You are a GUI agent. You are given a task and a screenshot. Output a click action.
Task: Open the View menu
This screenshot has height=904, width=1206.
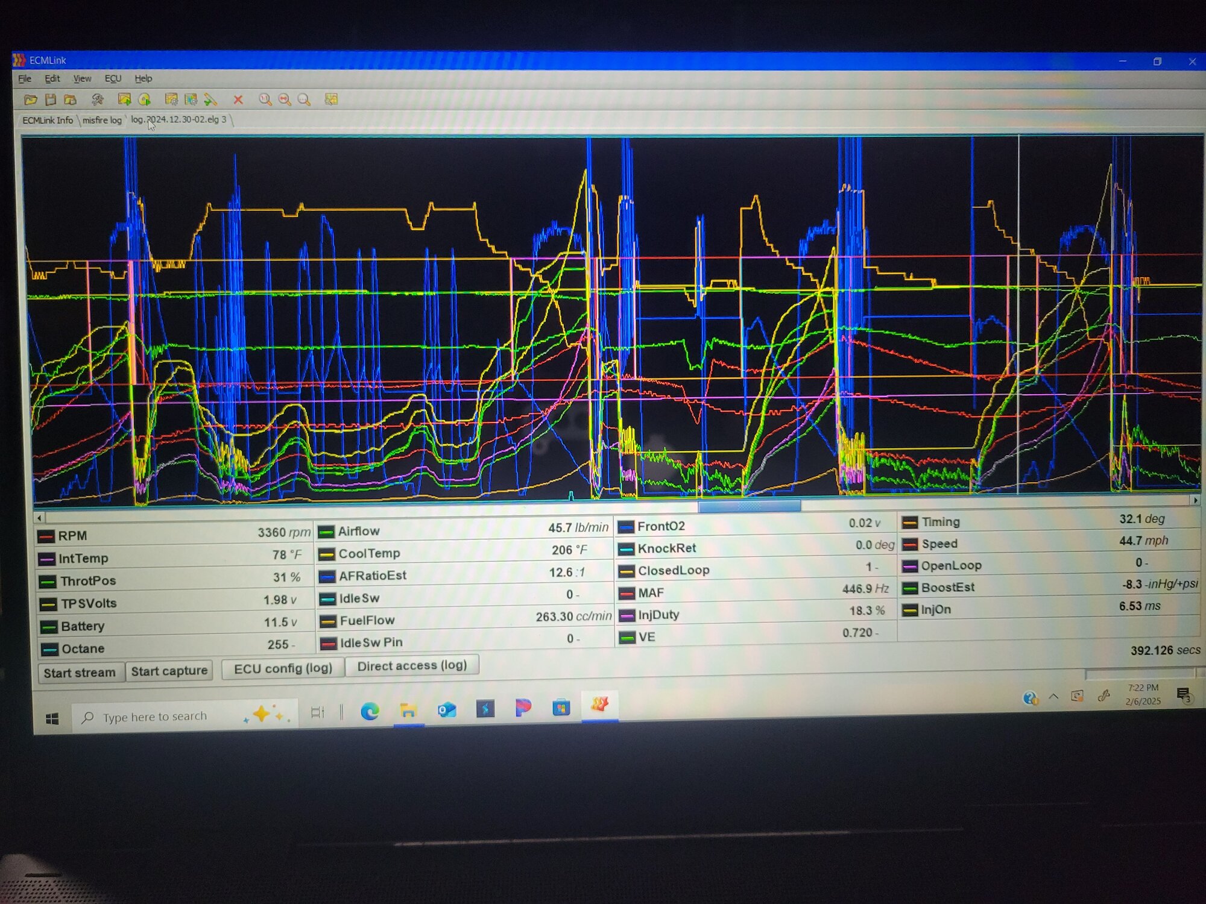(82, 78)
